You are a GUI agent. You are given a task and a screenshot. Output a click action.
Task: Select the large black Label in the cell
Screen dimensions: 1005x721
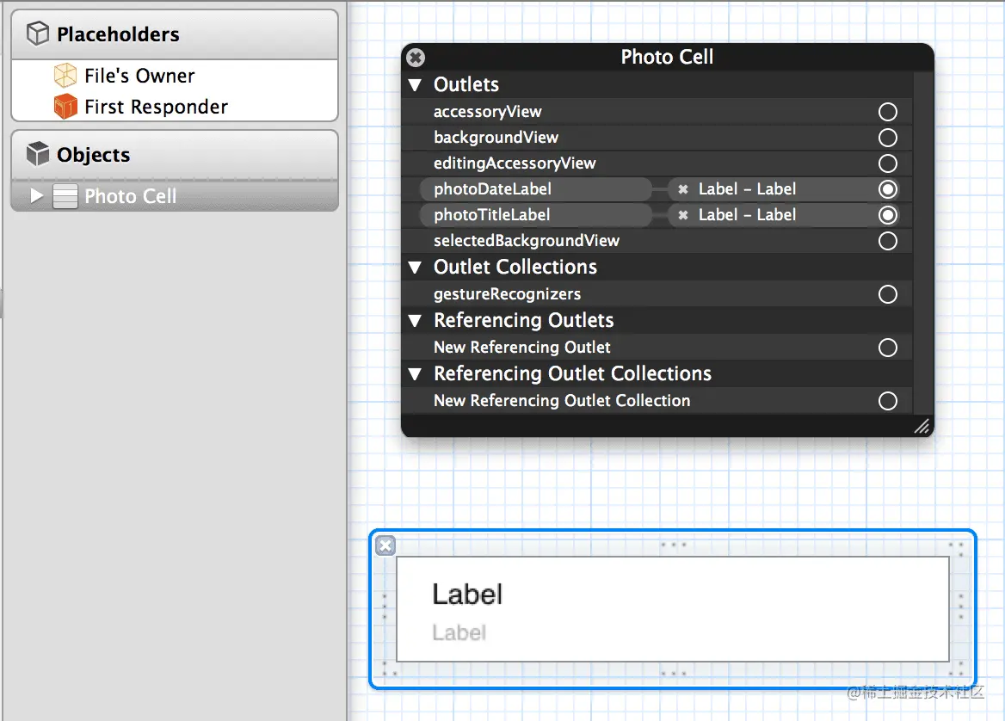467,595
